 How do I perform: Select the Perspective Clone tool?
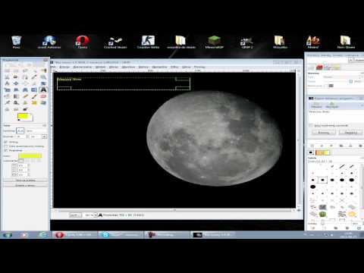click(43, 102)
